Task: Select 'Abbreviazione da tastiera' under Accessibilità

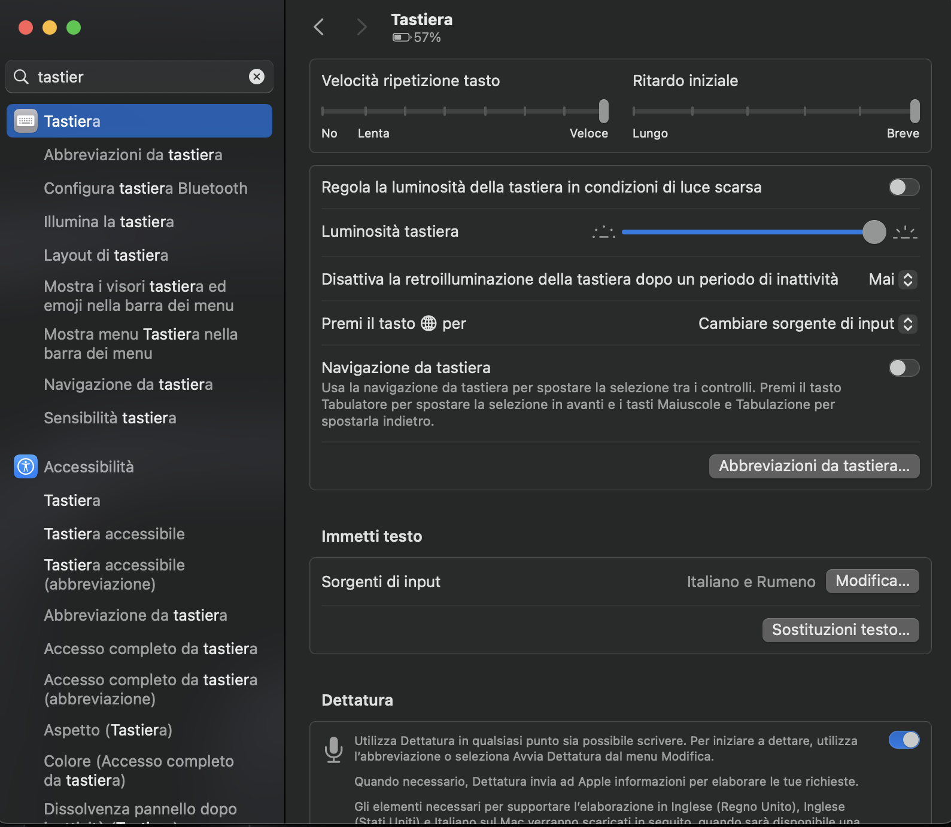Action: click(x=135, y=615)
